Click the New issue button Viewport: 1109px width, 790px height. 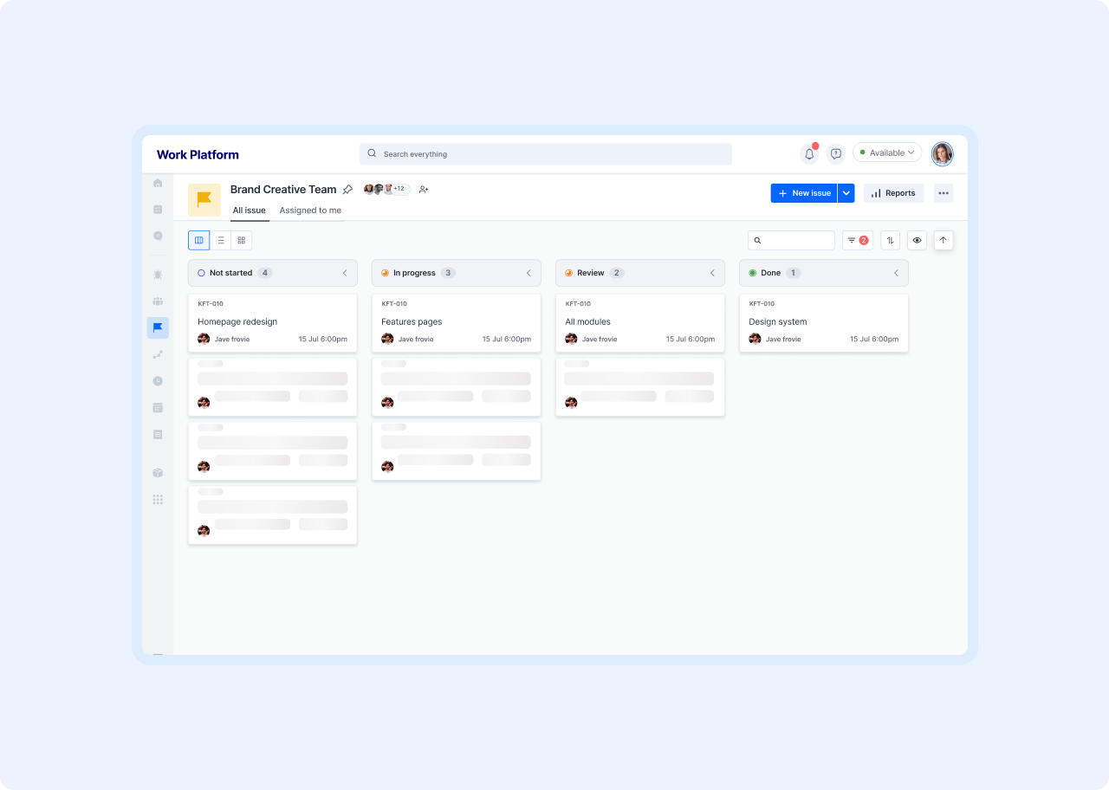click(804, 193)
